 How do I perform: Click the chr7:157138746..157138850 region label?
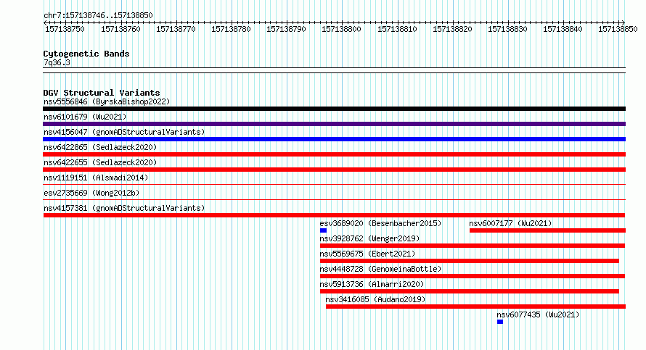click(x=98, y=15)
